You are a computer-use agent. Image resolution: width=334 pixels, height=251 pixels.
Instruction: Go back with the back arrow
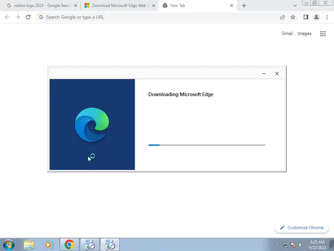[7, 17]
